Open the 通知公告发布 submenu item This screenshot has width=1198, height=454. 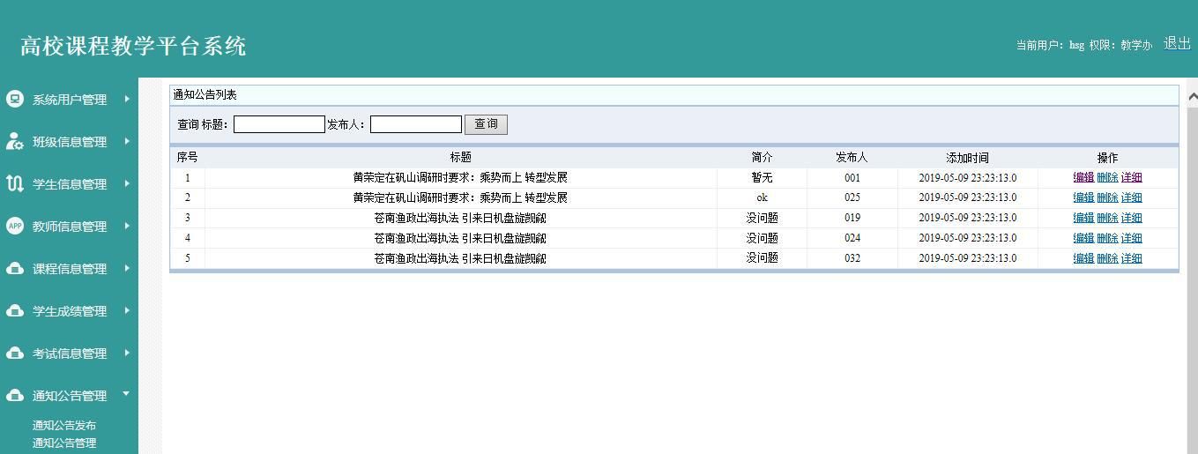click(64, 426)
